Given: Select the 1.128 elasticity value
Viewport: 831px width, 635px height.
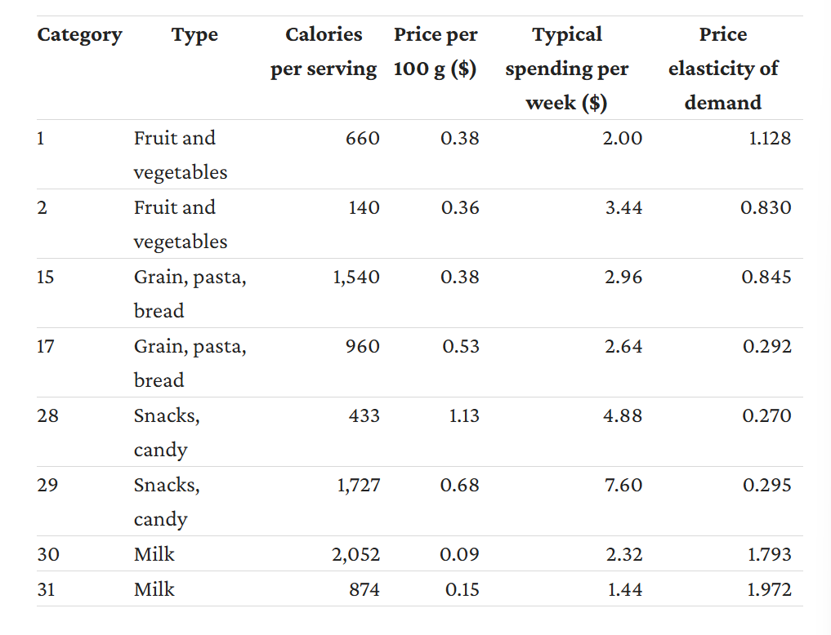Looking at the screenshot, I should [x=770, y=139].
